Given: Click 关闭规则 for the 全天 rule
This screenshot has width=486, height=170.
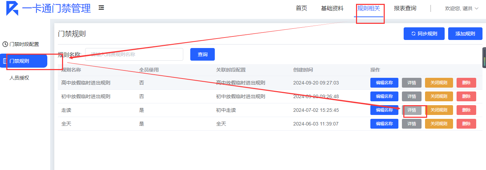Looking at the screenshot, I should (439, 124).
